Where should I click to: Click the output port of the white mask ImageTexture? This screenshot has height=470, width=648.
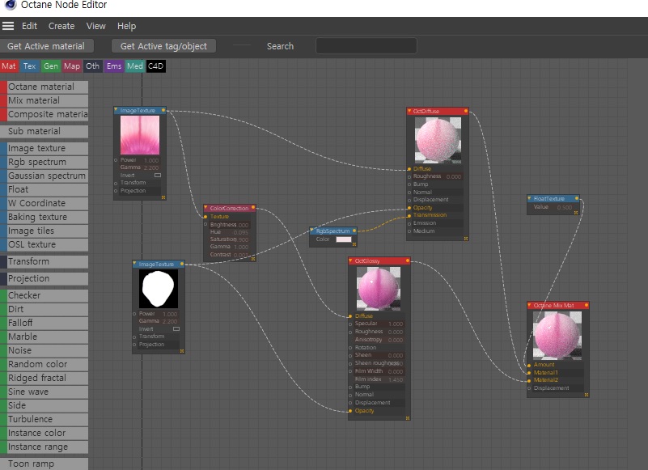pyautogui.click(x=182, y=264)
